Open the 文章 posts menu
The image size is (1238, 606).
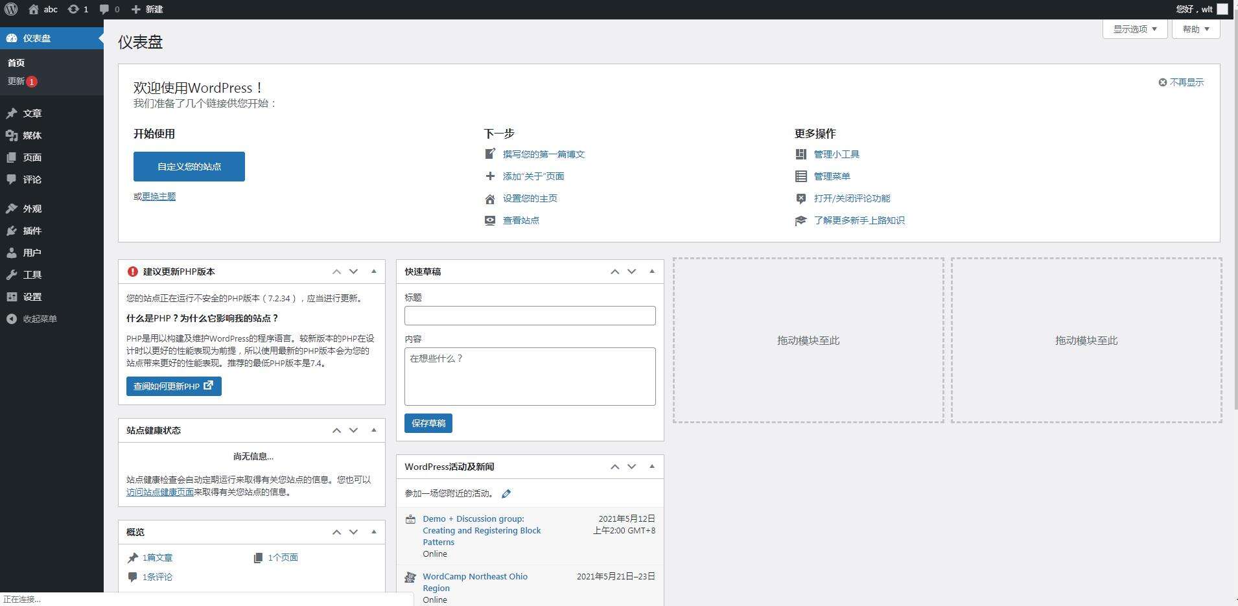pyautogui.click(x=52, y=113)
